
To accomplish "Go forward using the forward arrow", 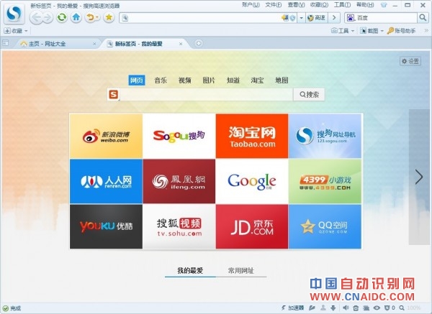I will [x=48, y=18].
